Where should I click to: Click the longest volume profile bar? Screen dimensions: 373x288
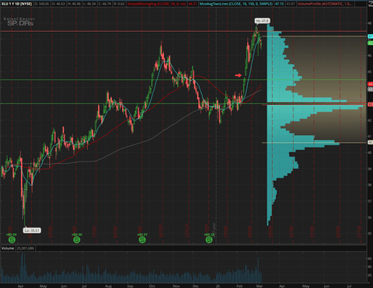315,106
